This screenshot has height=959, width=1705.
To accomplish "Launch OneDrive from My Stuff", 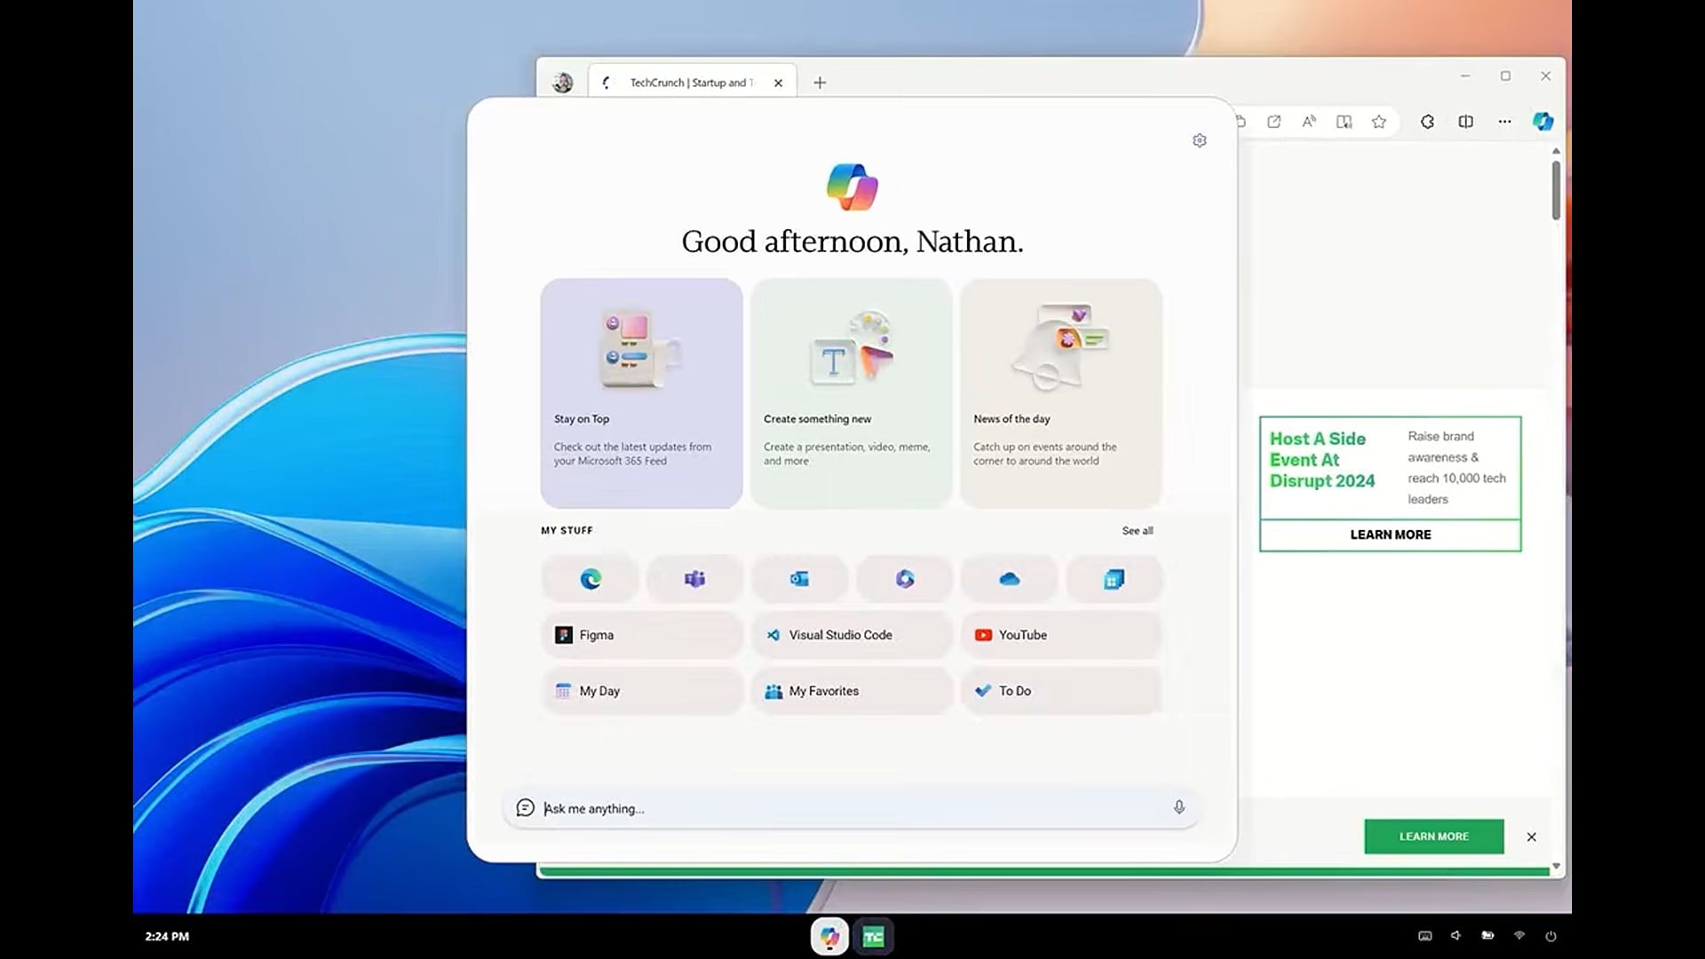I will coord(1009,579).
